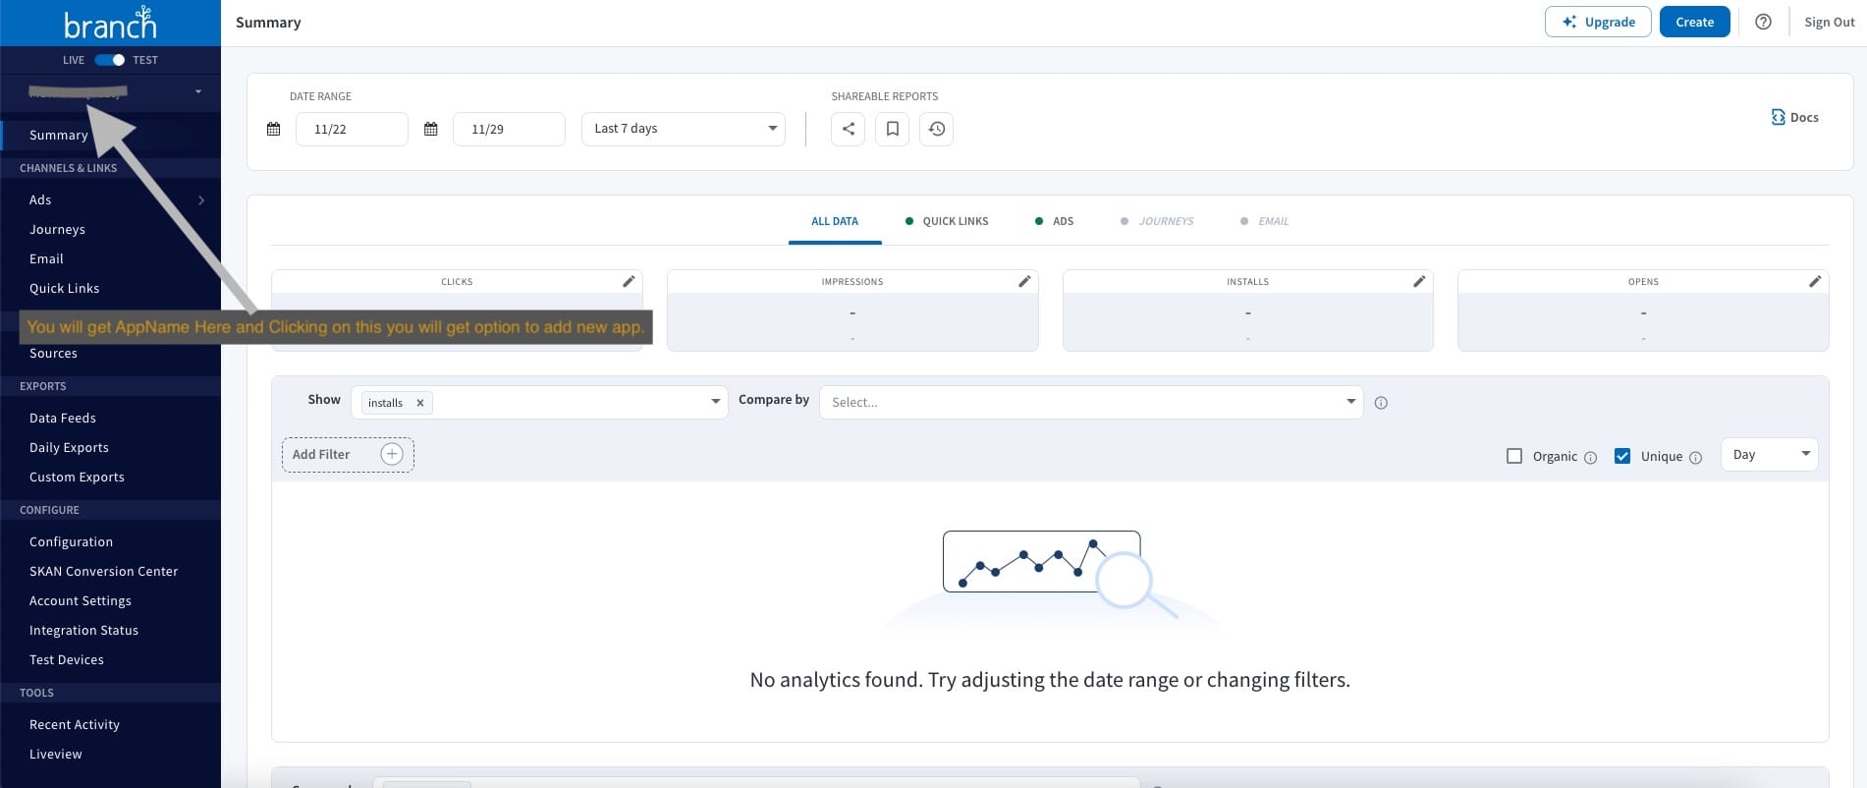Viewport: 1867px width, 788px height.
Task: Click the 11/29 end date field
Action: (508, 129)
